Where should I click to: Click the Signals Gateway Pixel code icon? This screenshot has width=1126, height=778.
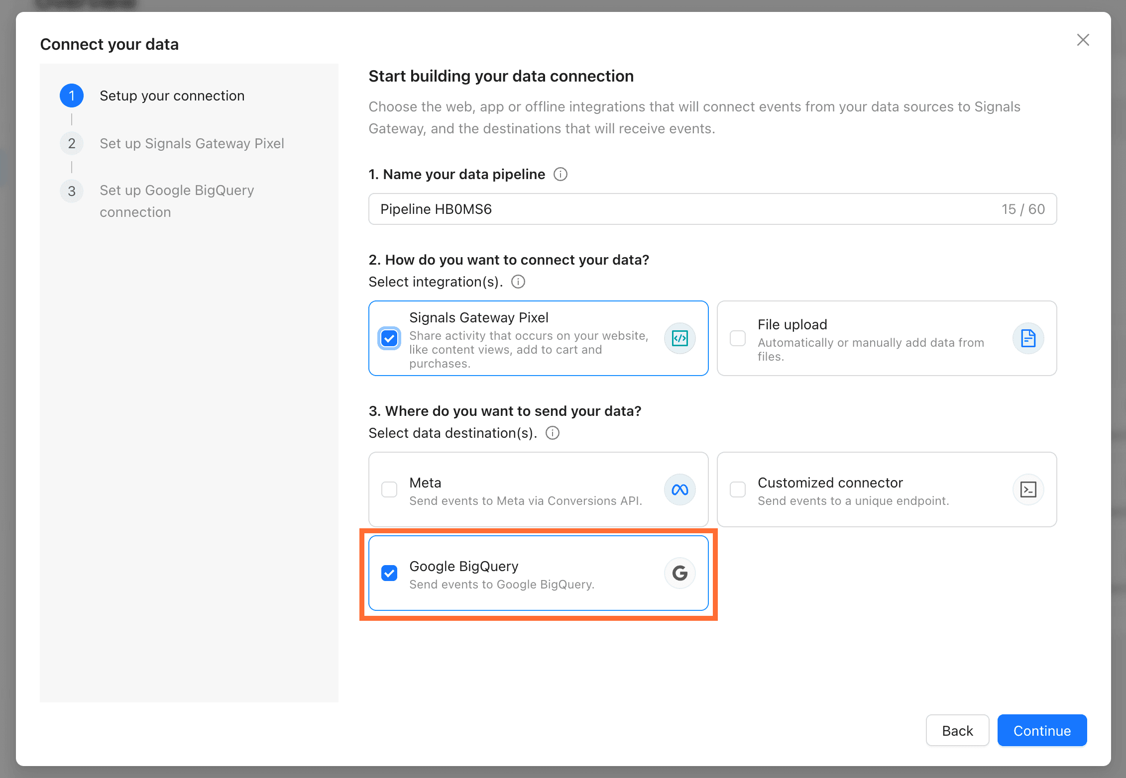680,338
